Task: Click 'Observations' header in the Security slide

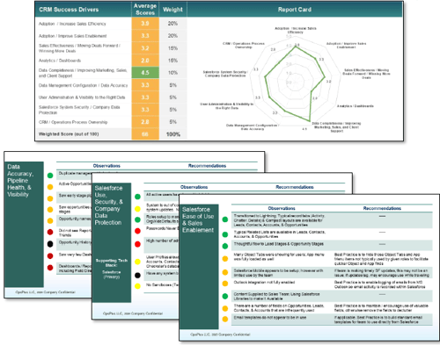Action: (194, 187)
